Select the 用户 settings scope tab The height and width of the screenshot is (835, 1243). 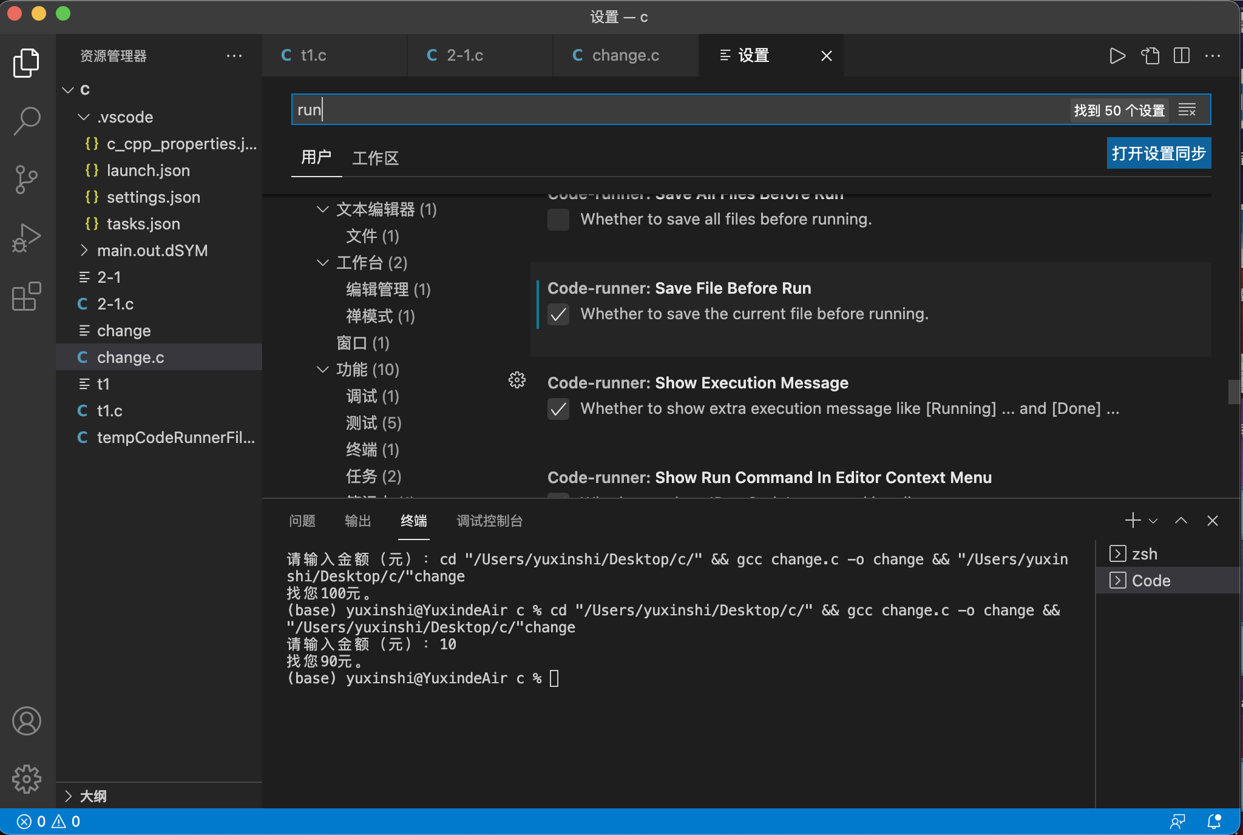point(316,158)
